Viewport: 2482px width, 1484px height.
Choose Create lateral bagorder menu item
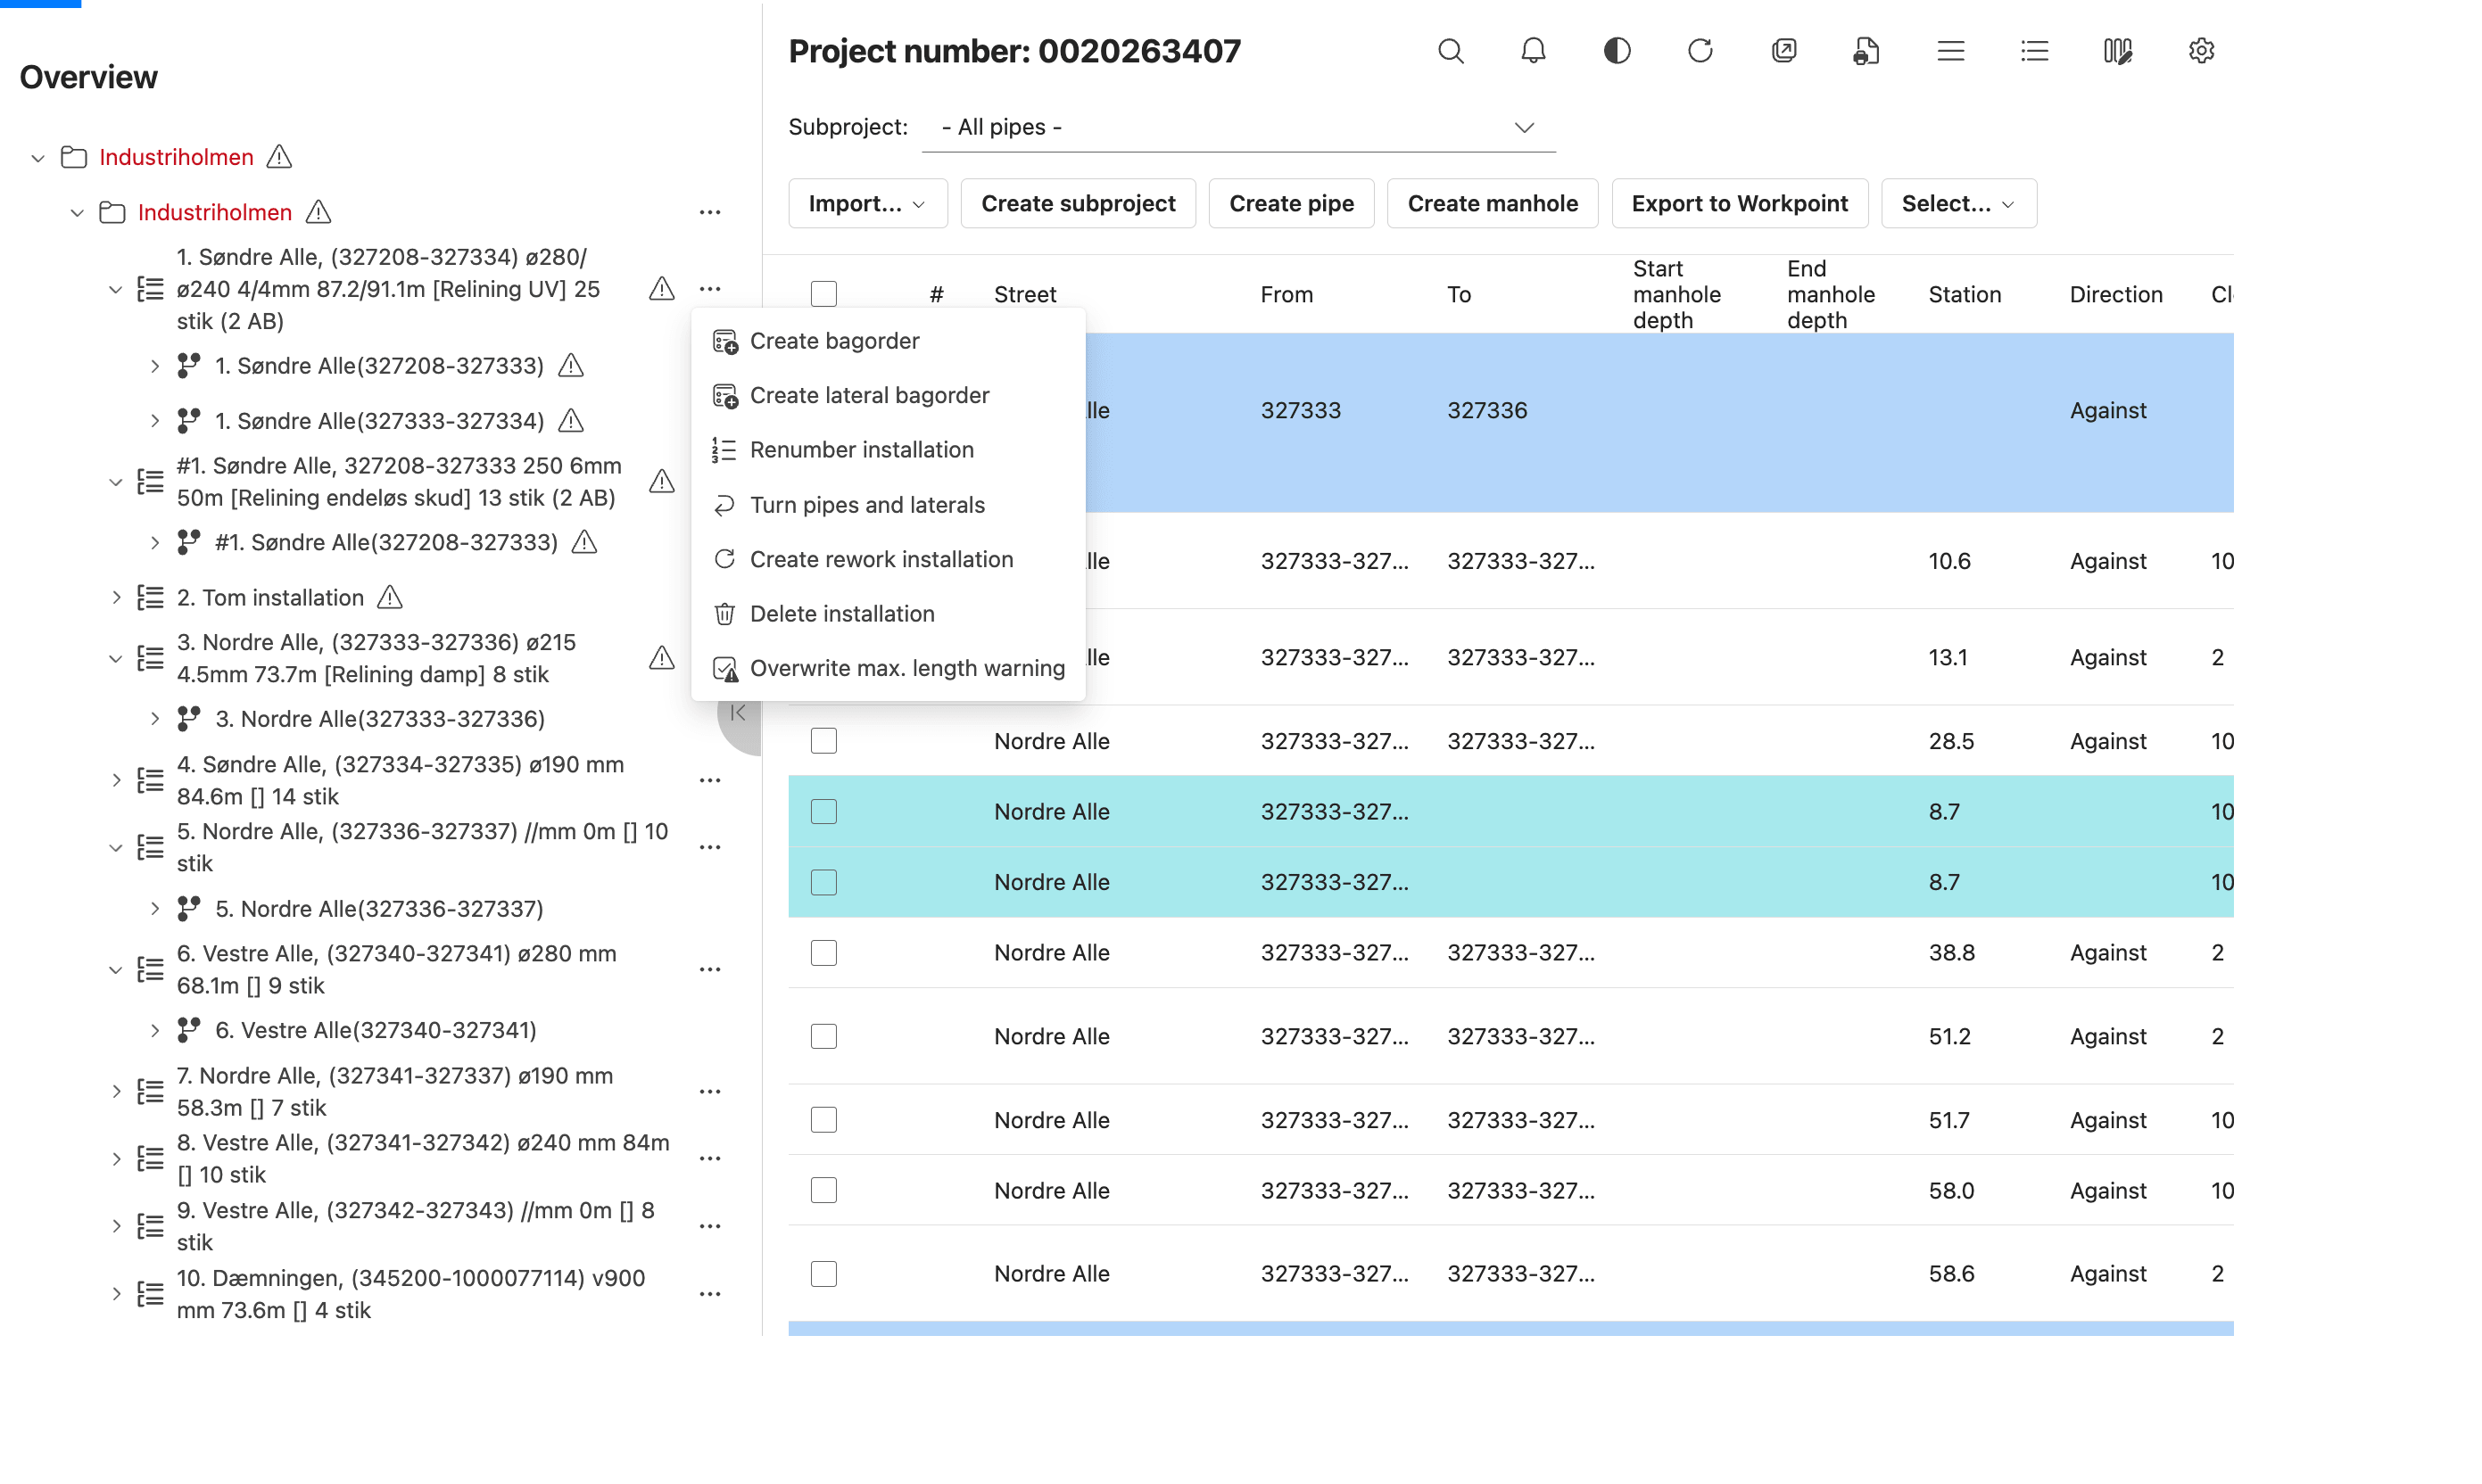pyautogui.click(x=888, y=395)
